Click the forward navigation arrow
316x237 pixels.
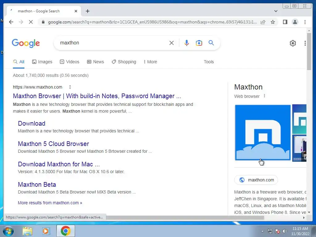[x=21, y=22]
